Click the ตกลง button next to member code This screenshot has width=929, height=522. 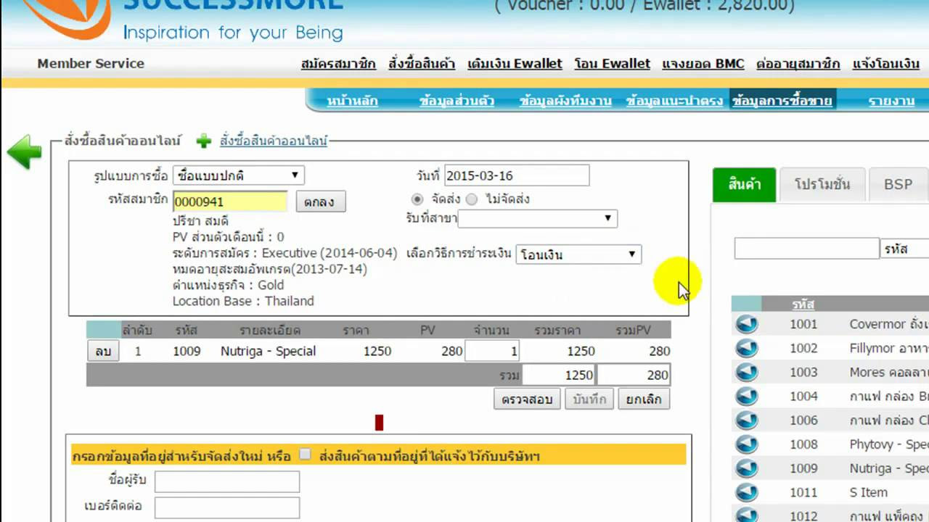pyautogui.click(x=320, y=202)
